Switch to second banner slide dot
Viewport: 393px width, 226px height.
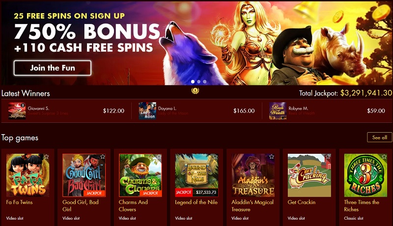[x=199, y=82]
